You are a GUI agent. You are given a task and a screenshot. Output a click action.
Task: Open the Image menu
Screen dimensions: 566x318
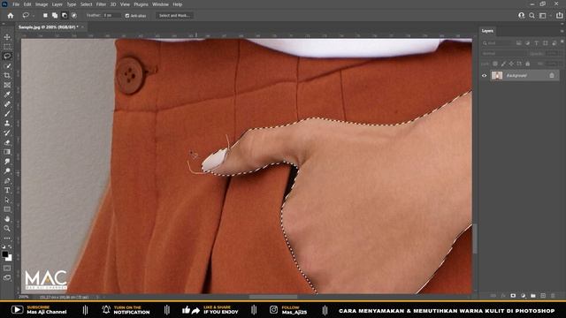click(x=42, y=4)
